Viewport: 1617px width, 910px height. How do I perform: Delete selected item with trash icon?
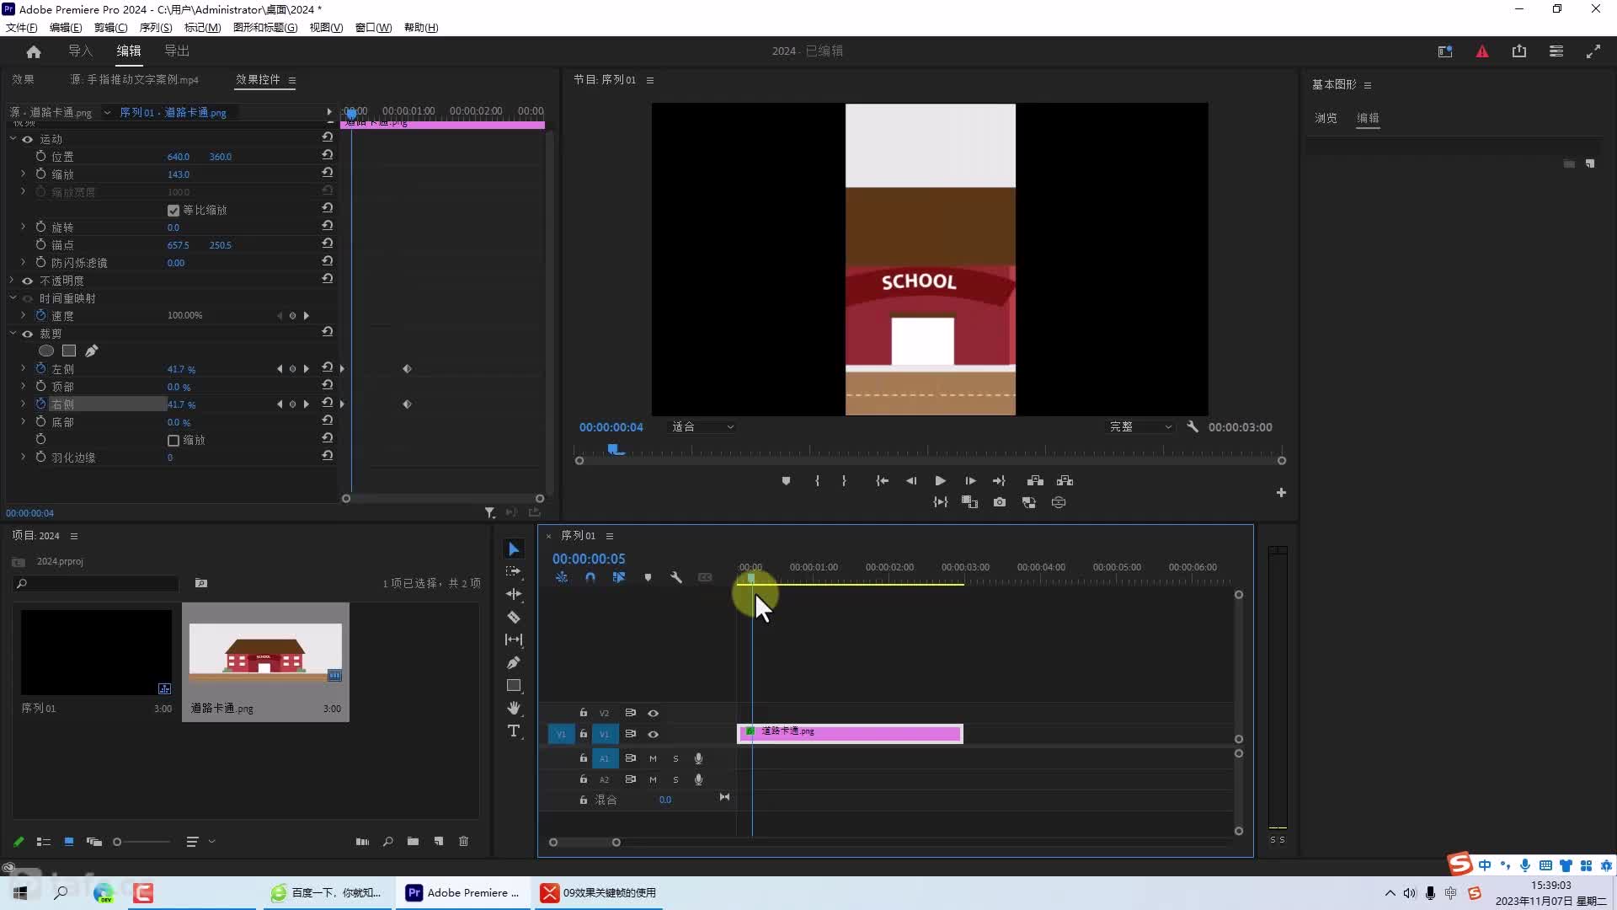(x=463, y=841)
